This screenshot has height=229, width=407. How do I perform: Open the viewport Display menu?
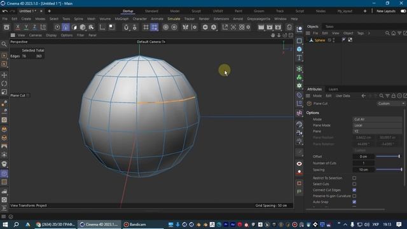(51, 36)
